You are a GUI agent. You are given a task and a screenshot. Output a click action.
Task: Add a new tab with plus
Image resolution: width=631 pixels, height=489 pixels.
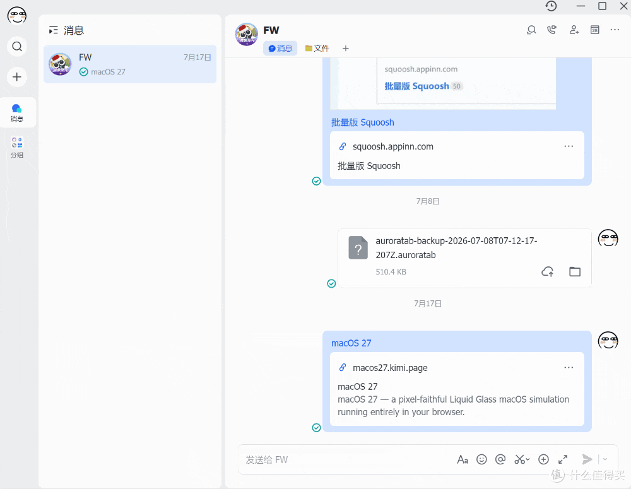[346, 49]
